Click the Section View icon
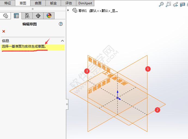Screen dimensions: 188x139 click(x=183, y=4)
